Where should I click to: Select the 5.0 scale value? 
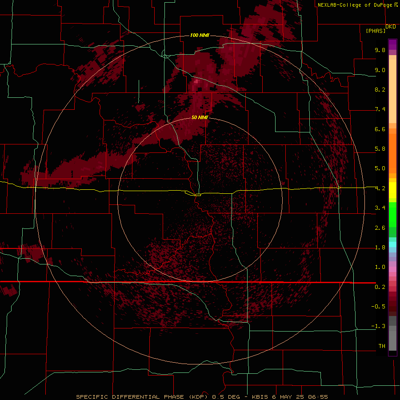coord(380,168)
